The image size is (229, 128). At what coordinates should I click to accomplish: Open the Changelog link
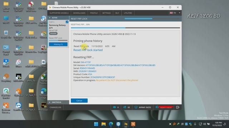click(x=55, y=107)
